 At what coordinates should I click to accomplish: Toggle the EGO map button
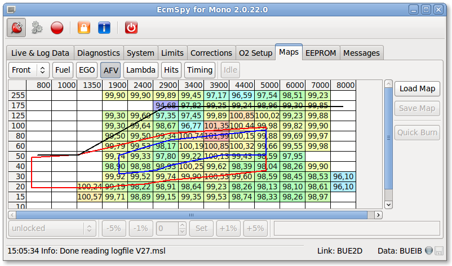87,70
